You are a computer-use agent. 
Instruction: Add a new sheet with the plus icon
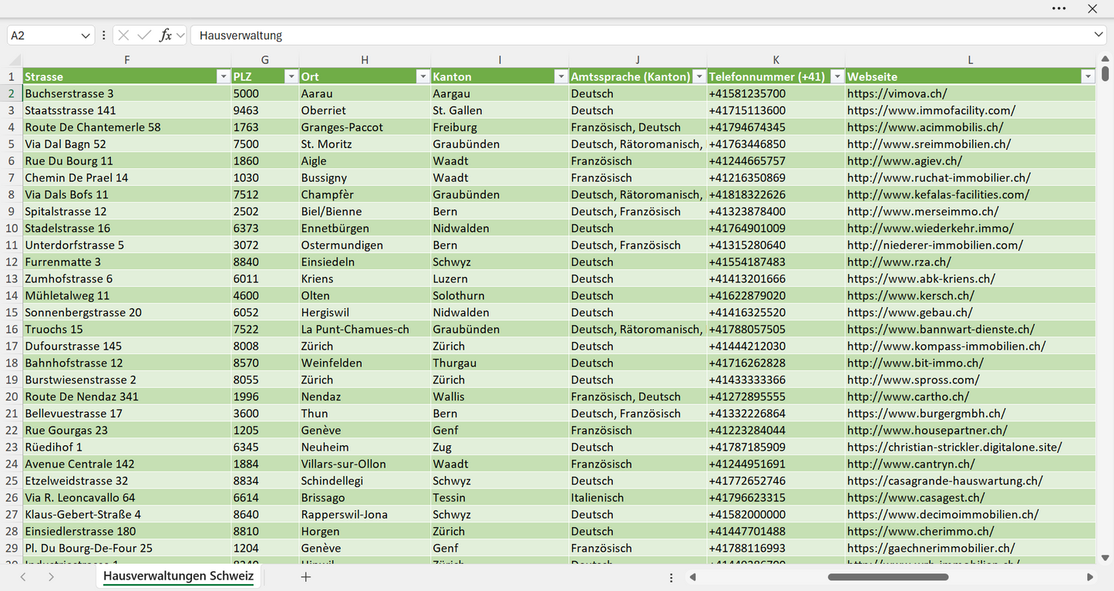tap(306, 577)
